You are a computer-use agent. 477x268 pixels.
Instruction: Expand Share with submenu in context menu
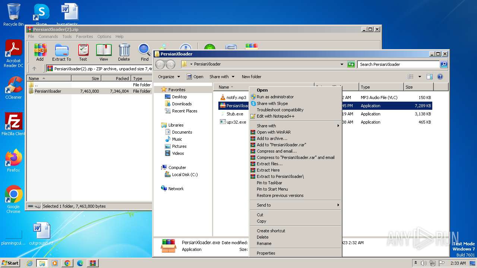pyautogui.click(x=296, y=126)
